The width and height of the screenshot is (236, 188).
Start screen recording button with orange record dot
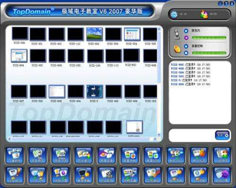pyautogui.click(x=130, y=155)
